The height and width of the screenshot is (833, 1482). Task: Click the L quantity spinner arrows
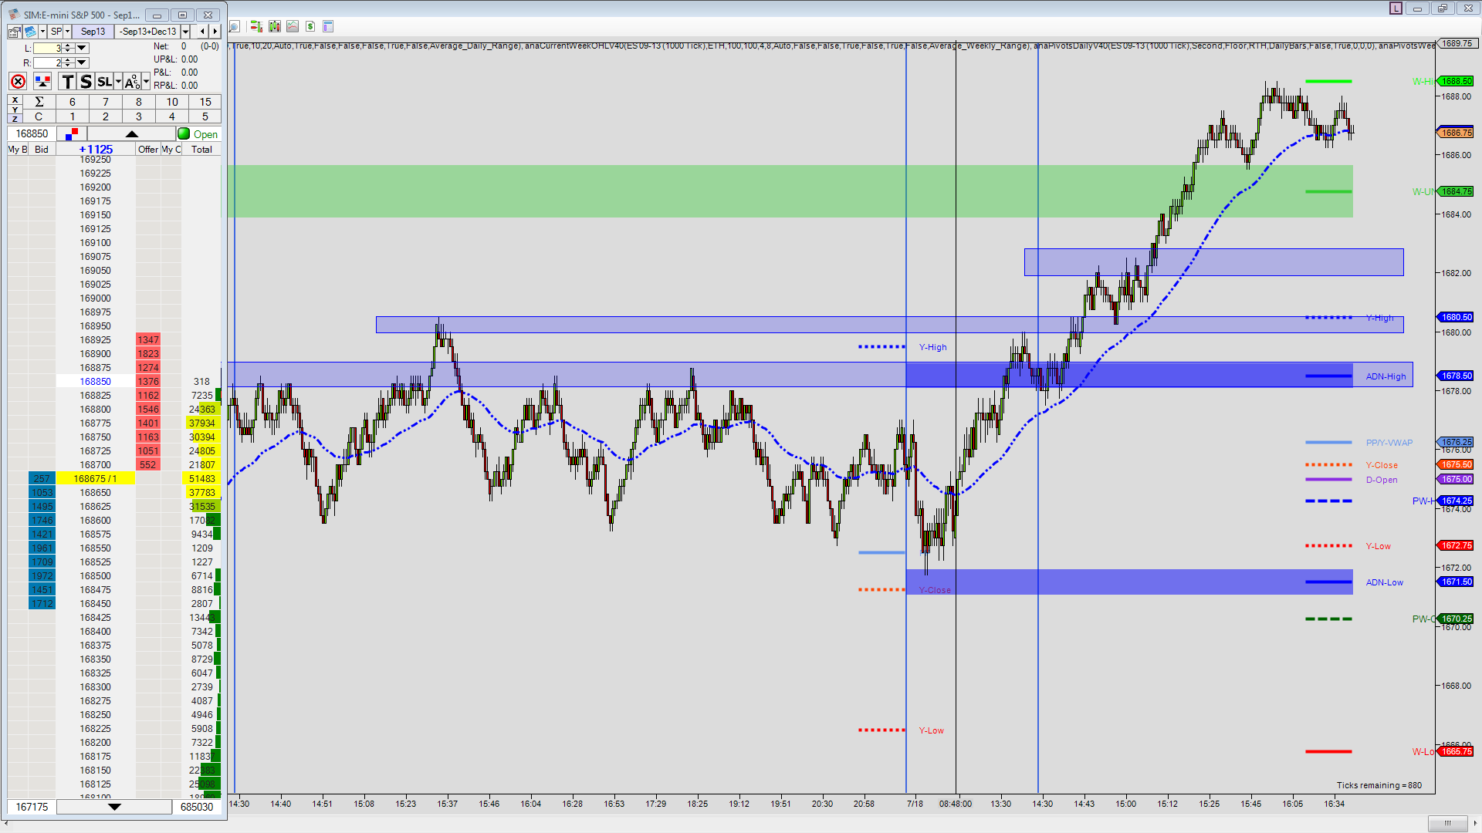pyautogui.click(x=68, y=48)
